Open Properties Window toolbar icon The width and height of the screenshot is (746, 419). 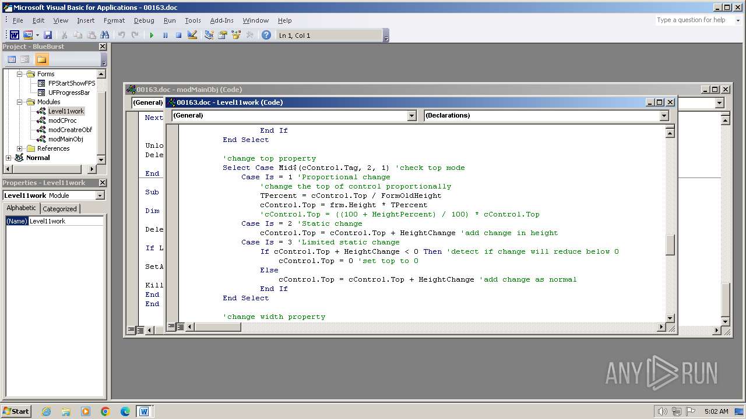(222, 35)
